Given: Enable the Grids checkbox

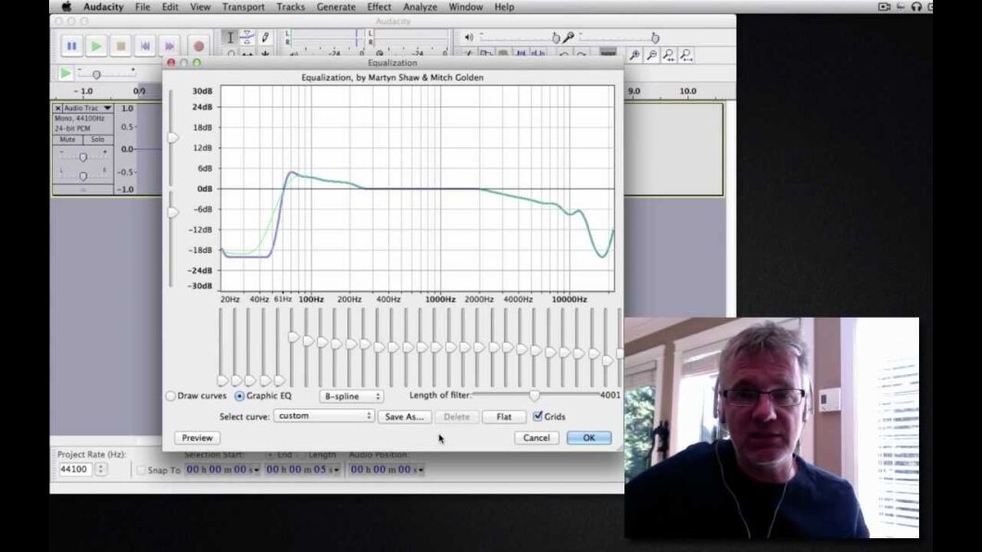Looking at the screenshot, I should tap(538, 416).
